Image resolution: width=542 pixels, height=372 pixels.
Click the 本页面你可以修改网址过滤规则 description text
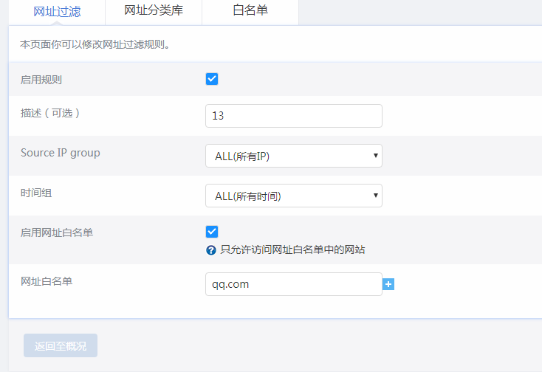[95, 44]
